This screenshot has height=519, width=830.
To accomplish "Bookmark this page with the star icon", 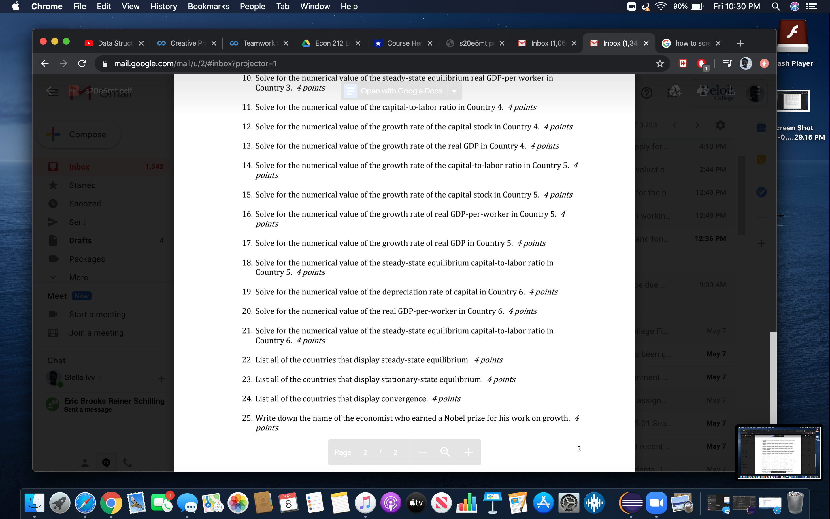I will (x=660, y=63).
